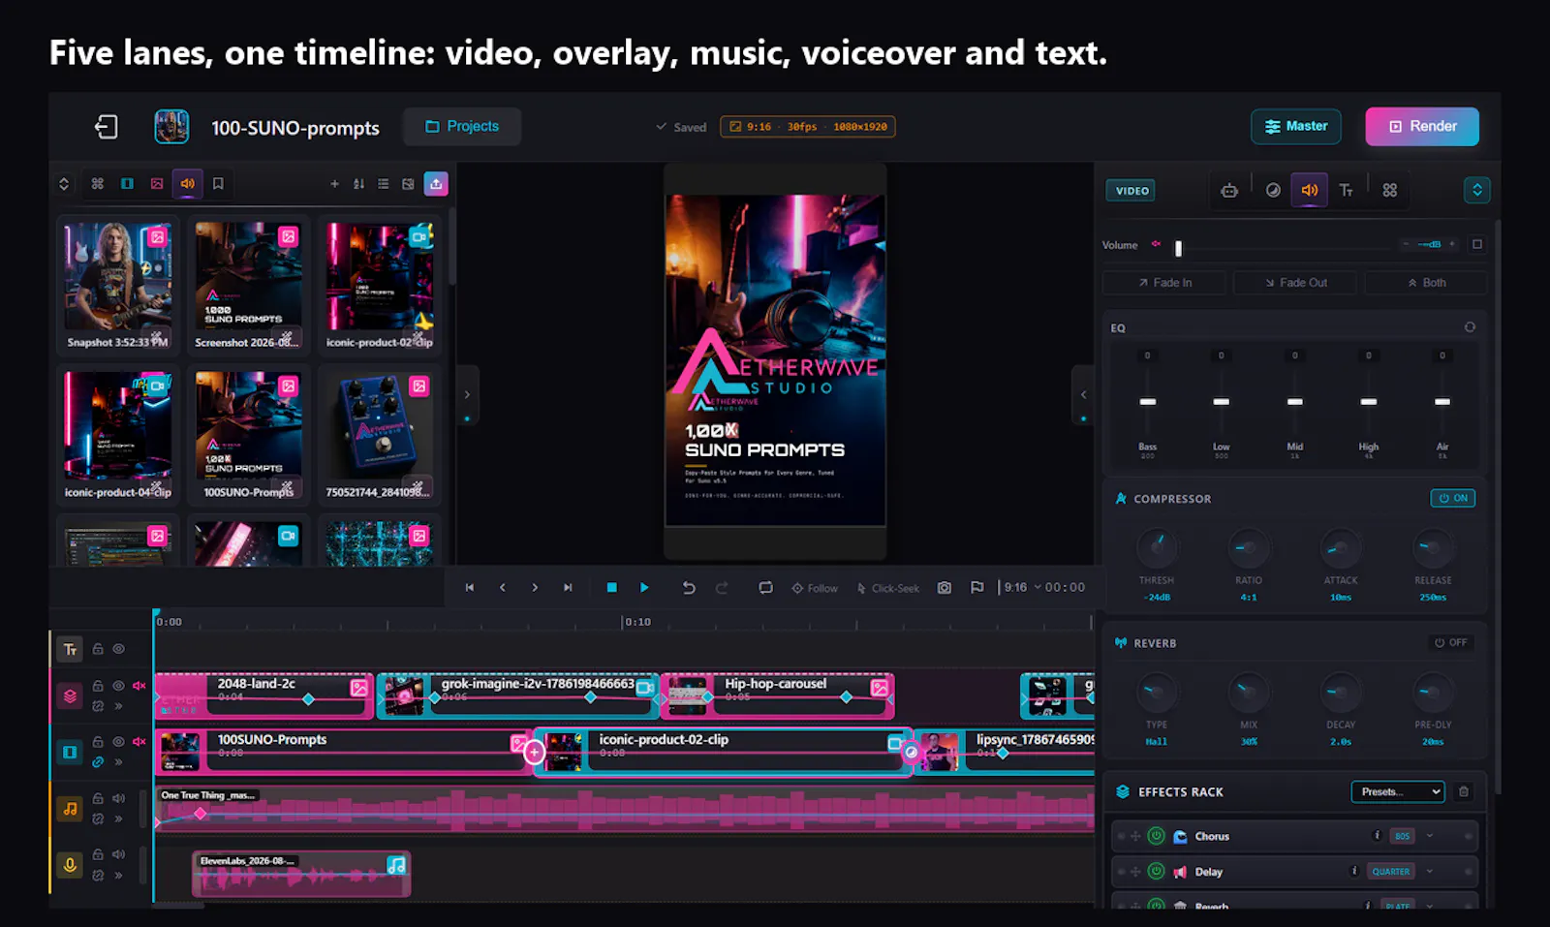The width and height of the screenshot is (1550, 927).
Task: Click the Bass EQ slider handle
Action: 1148,401
